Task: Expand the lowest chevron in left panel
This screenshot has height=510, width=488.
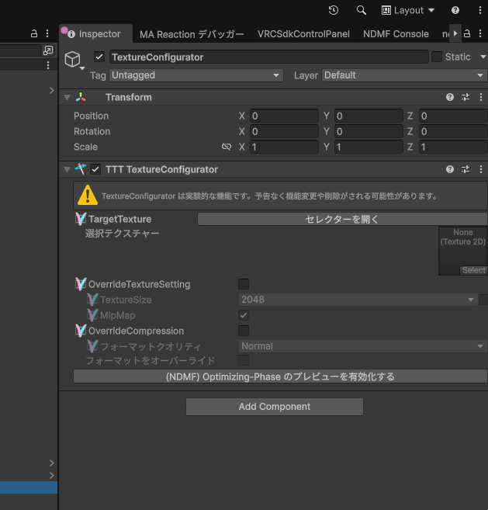Action: pos(52,475)
